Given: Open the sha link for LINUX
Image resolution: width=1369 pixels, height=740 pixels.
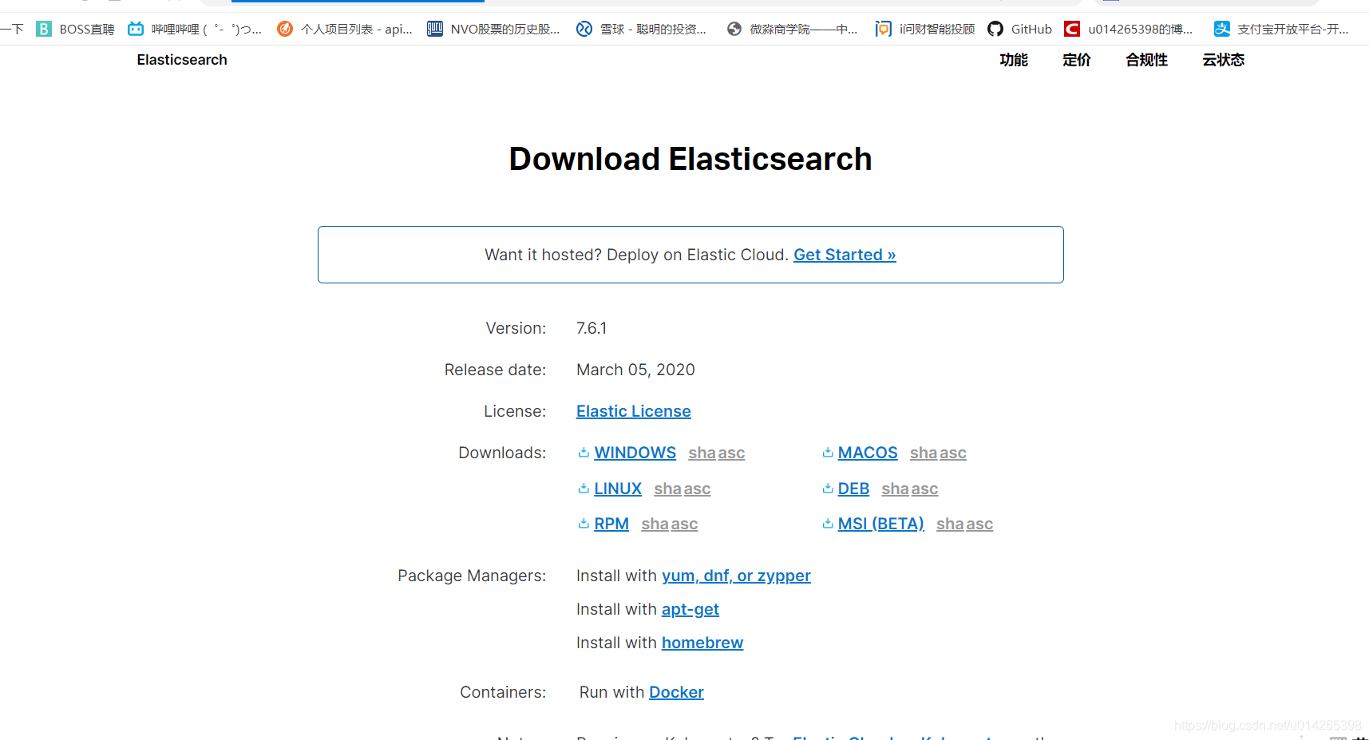Looking at the screenshot, I should (x=667, y=489).
